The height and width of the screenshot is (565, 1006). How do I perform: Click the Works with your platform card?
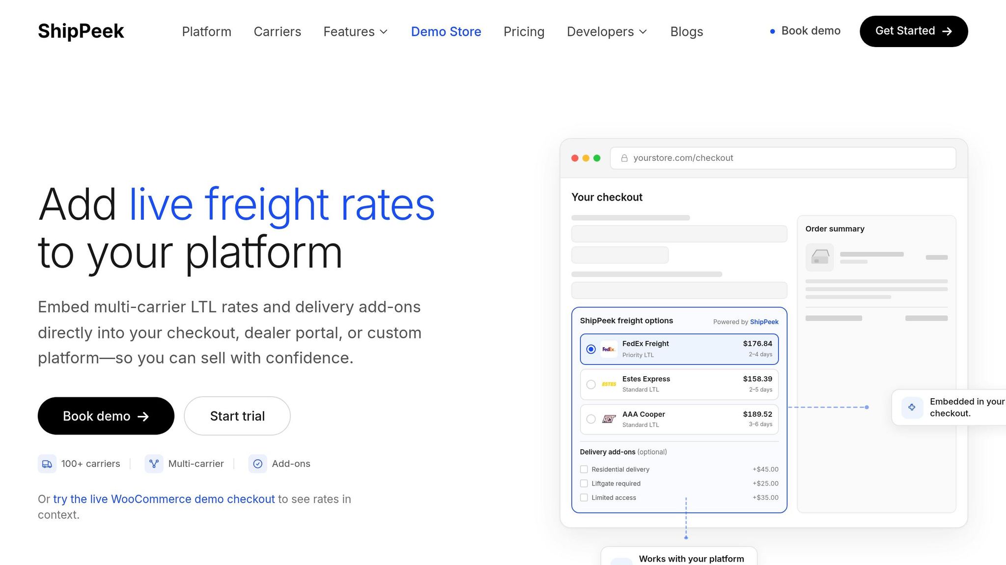(x=679, y=556)
